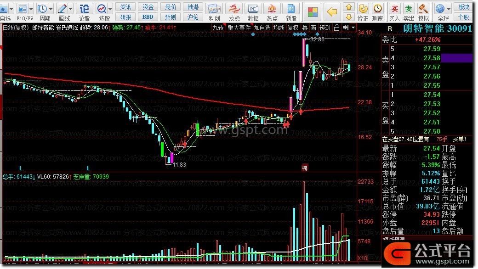Open the 选股 stock screener icon

coord(102,9)
